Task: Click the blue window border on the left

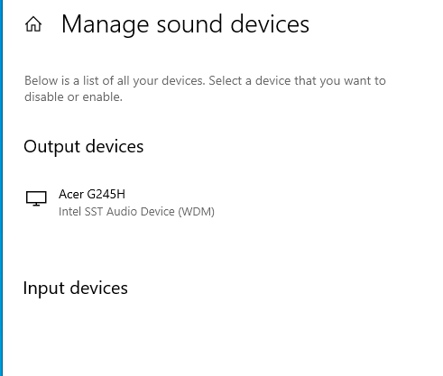Action: click(1, 188)
